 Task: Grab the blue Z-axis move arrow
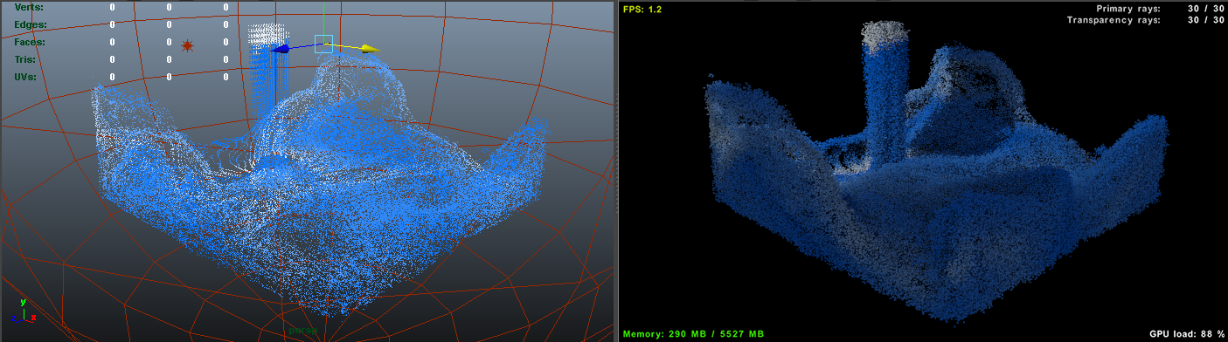(281, 50)
